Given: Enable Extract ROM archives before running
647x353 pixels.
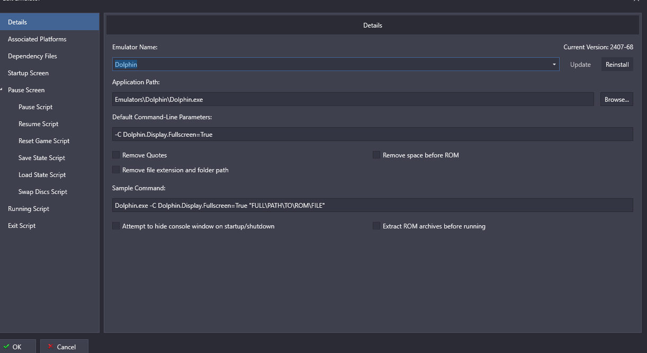Looking at the screenshot, I should point(376,226).
